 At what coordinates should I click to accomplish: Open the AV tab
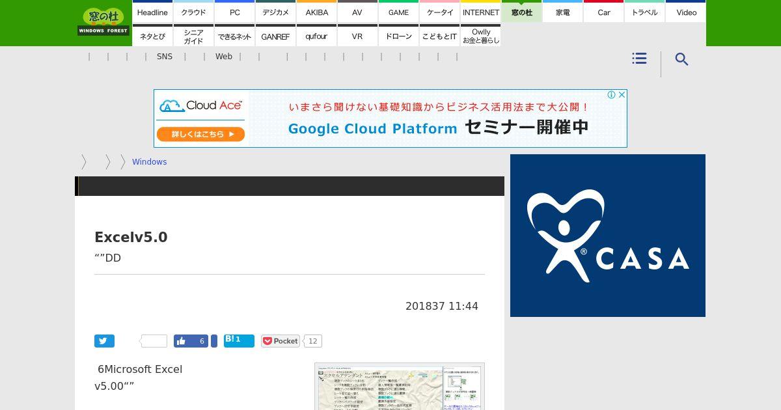point(357,12)
